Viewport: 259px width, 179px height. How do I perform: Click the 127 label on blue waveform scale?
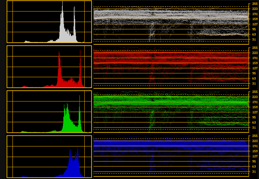(x=255, y=156)
